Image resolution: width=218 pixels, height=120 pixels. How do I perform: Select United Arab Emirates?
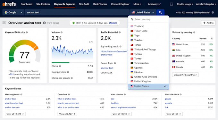[x=148, y=77]
